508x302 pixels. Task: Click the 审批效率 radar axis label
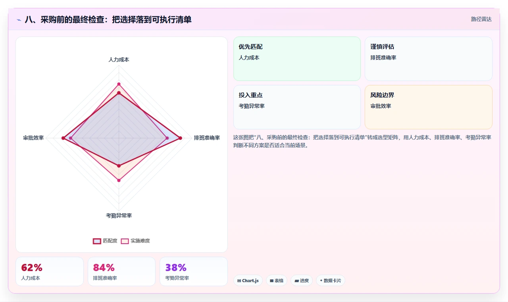(33, 138)
